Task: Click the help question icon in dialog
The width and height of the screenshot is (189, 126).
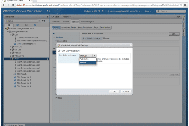Action: 131,45
